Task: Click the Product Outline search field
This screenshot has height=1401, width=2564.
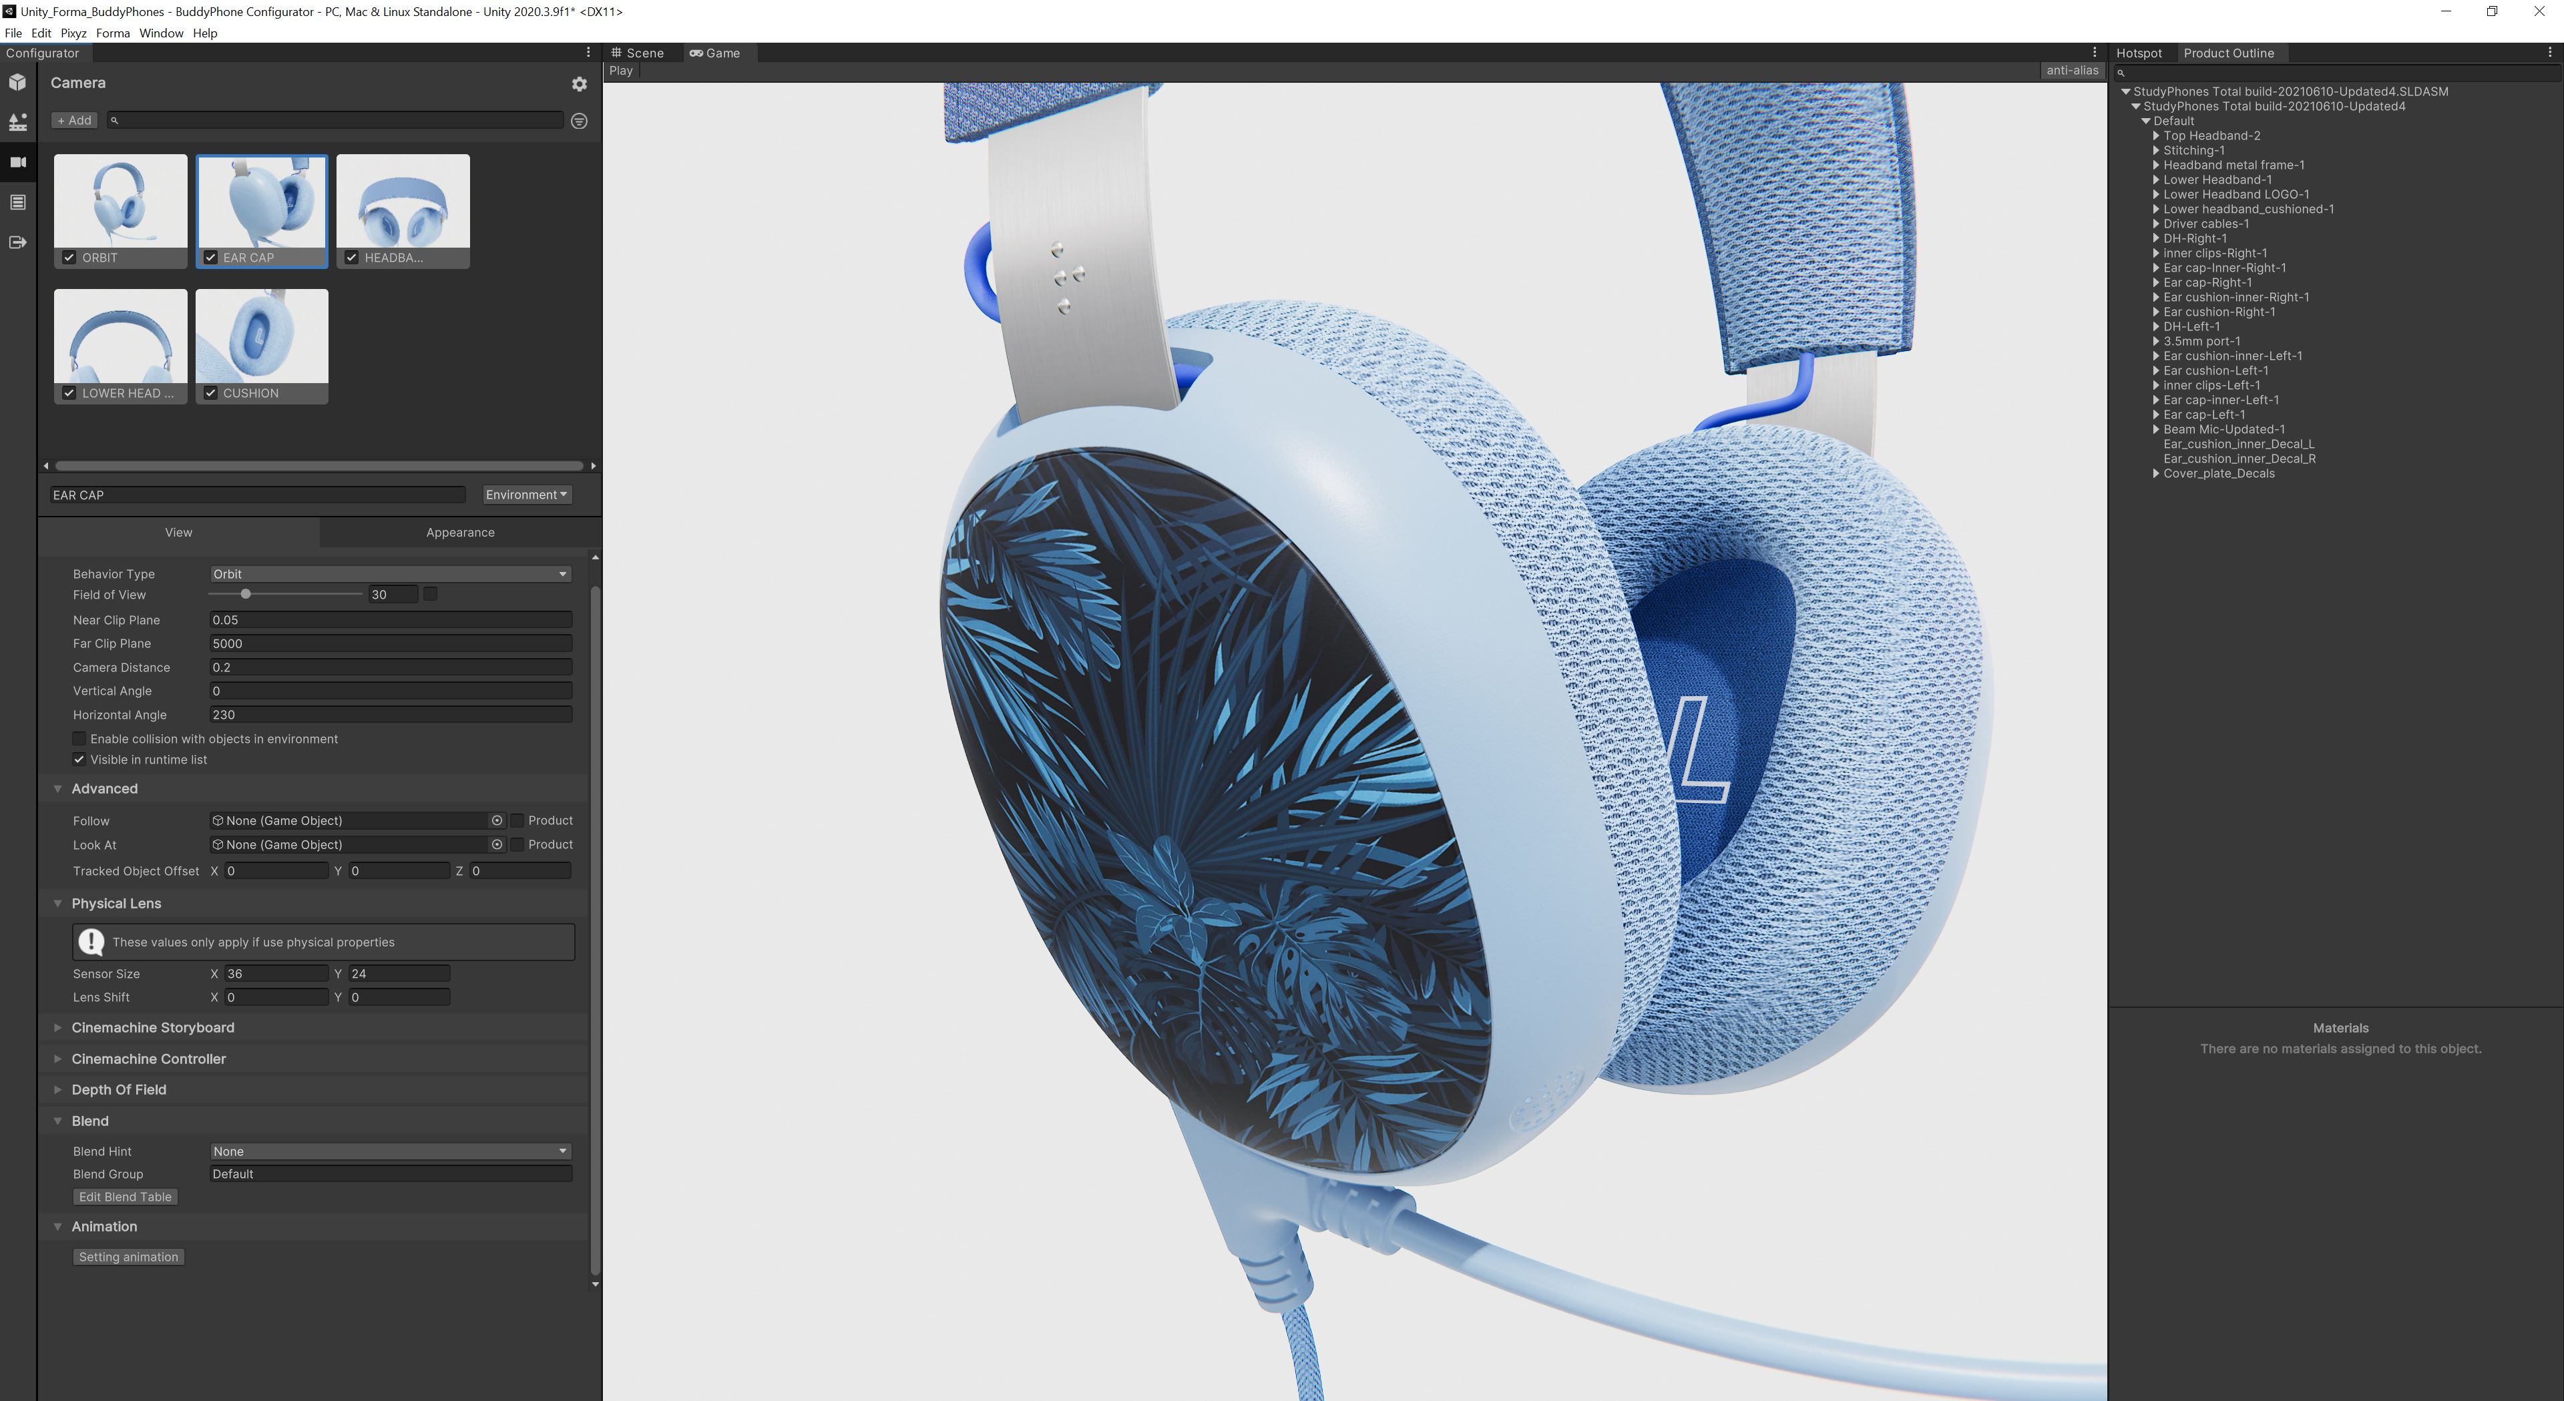Action: click(2335, 73)
